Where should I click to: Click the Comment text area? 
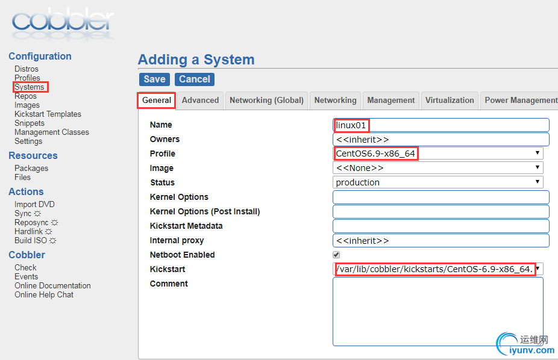pyautogui.click(x=438, y=312)
